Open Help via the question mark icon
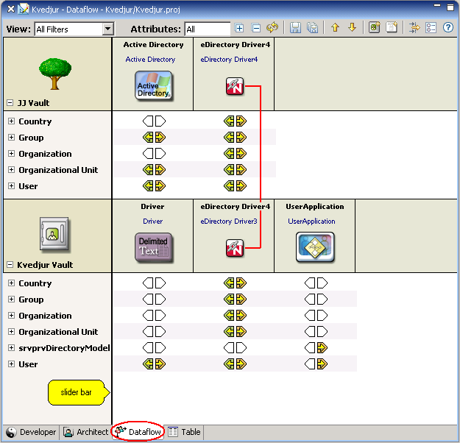 448,28
